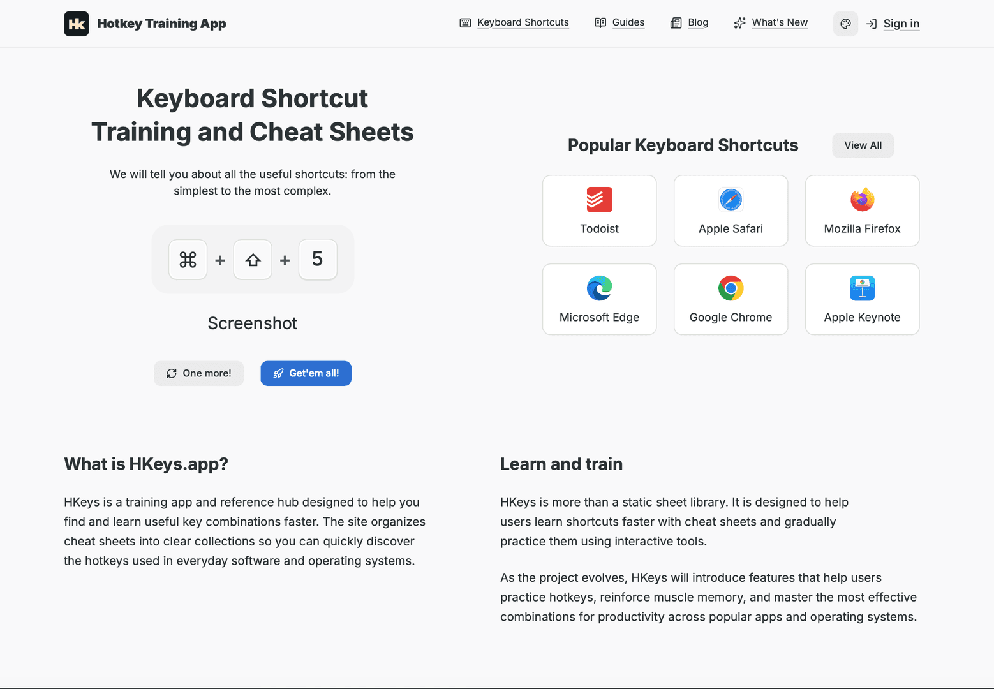Open the Guides nav link
Viewport: 994px width, 689px height.
point(619,23)
